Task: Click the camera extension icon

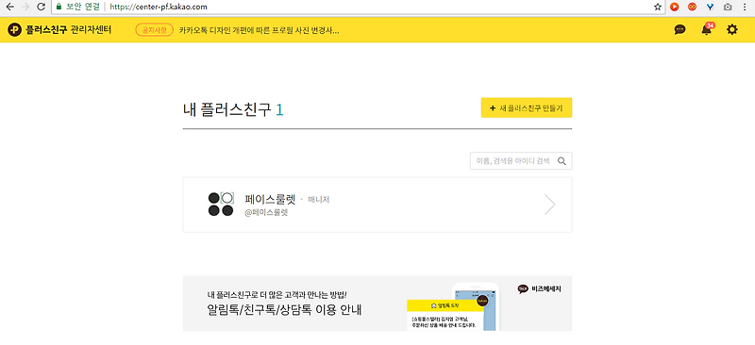Action: tap(728, 7)
